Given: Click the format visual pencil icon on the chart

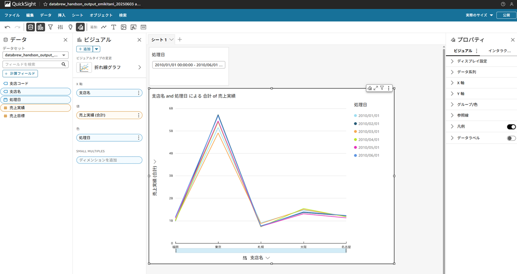Looking at the screenshot, I should click(370, 88).
